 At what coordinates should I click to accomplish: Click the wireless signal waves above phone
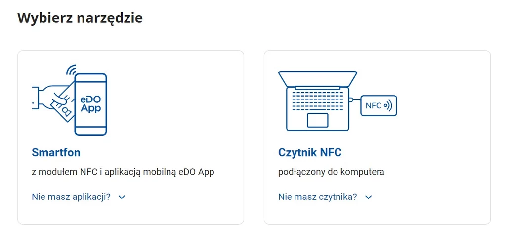coord(71,69)
